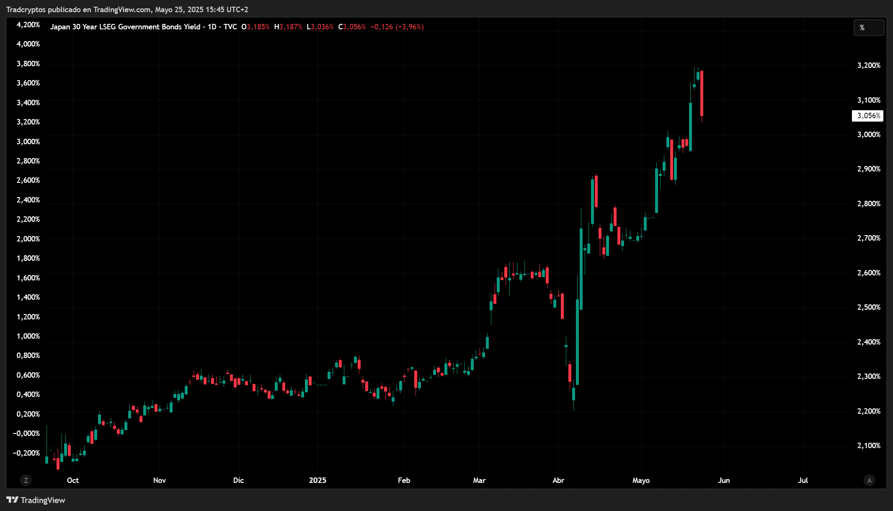The image size is (893, 511).
Task: Click the TradingView logo in the footer
Action: [x=36, y=500]
